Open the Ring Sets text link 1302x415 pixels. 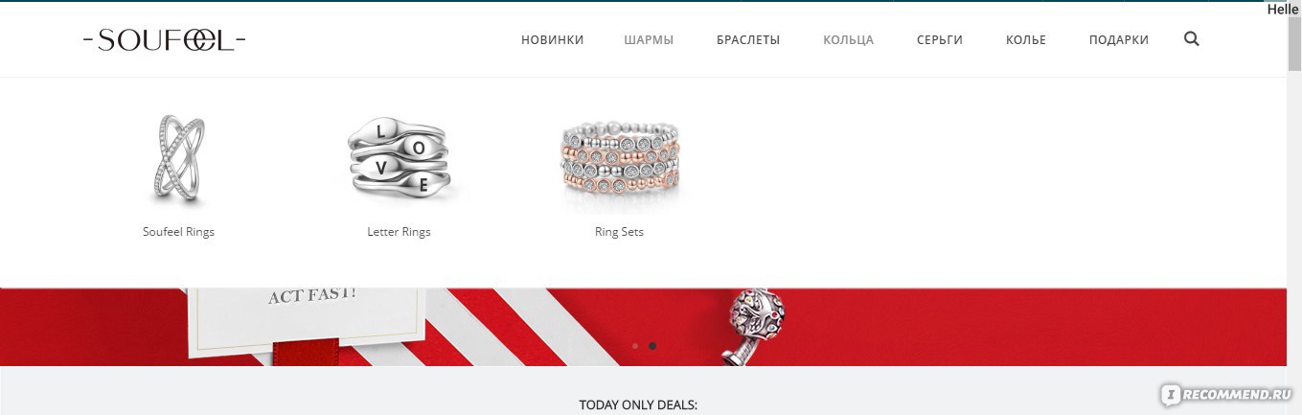tap(619, 232)
